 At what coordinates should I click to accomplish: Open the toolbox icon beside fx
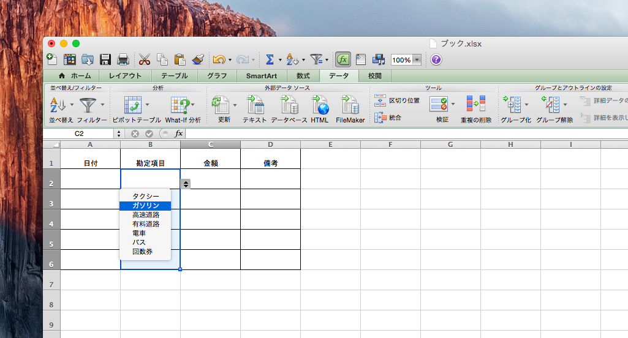[361, 59]
